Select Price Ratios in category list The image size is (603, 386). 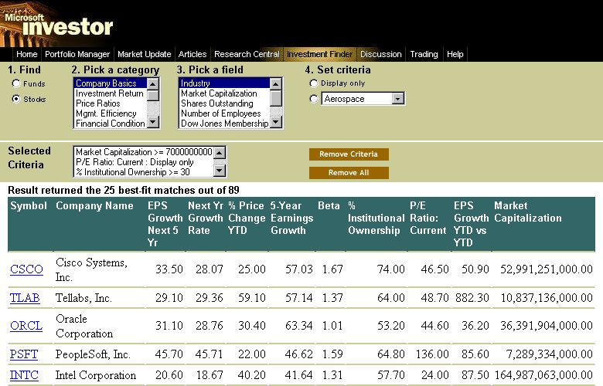tap(97, 103)
